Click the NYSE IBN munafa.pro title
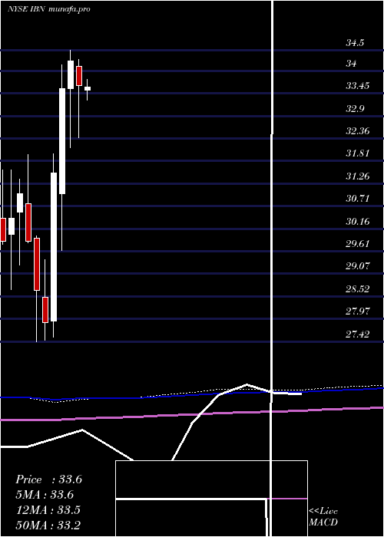The width and height of the screenshot is (384, 537). pyautogui.click(x=49, y=9)
